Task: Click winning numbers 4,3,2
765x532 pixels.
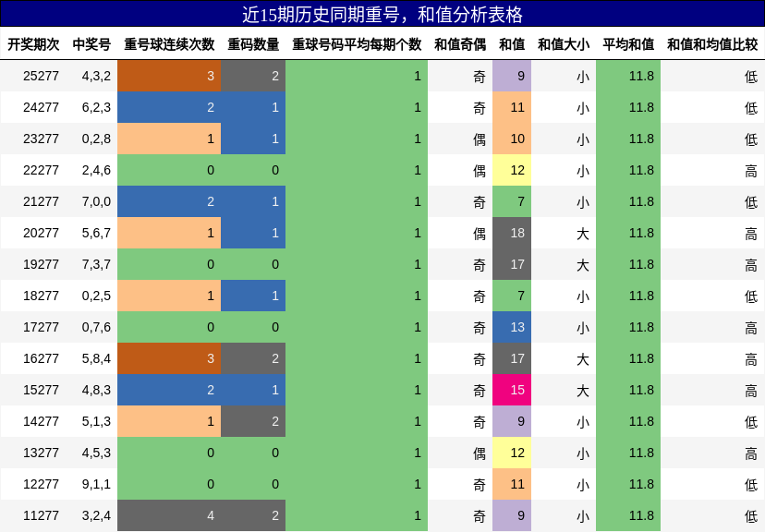Action: tap(96, 76)
